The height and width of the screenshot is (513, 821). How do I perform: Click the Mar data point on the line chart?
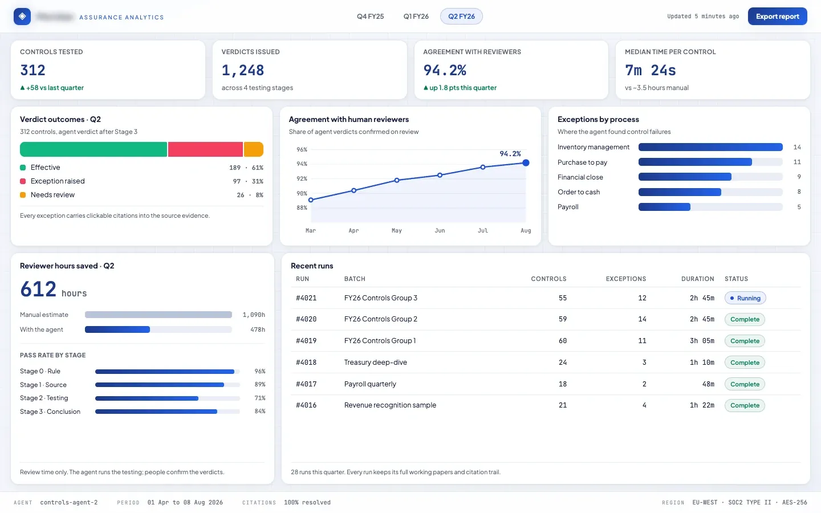(x=311, y=200)
